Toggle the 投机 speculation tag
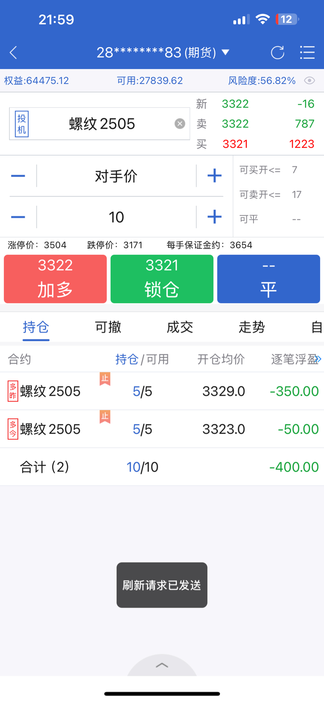This screenshot has width=324, height=702. coord(22,124)
